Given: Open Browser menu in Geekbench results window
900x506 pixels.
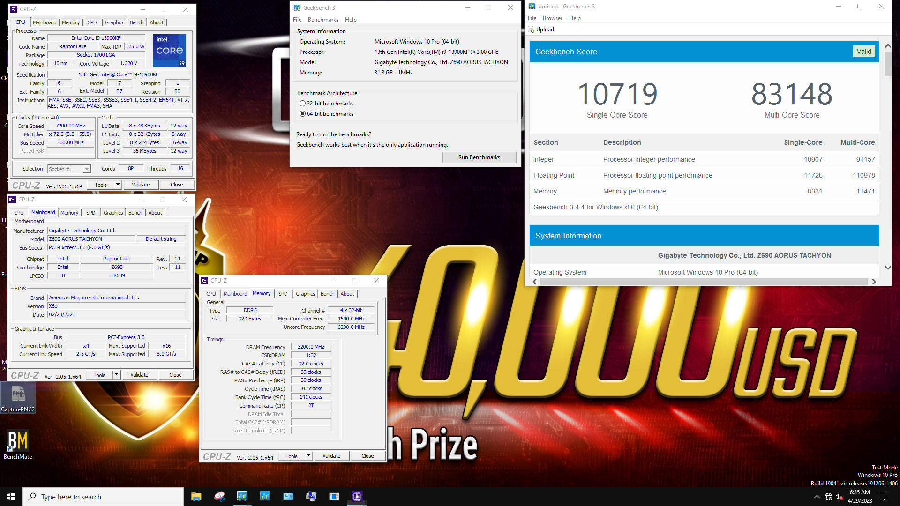Looking at the screenshot, I should [x=553, y=18].
